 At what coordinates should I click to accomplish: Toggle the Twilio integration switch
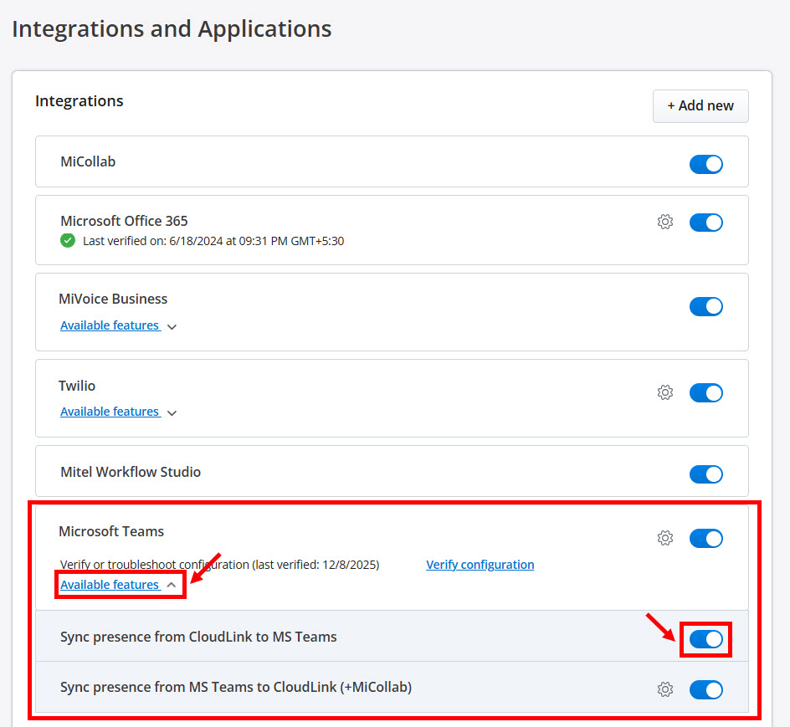(x=705, y=392)
